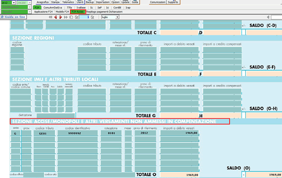Open the Guida toolbar button

(x=135, y=2)
